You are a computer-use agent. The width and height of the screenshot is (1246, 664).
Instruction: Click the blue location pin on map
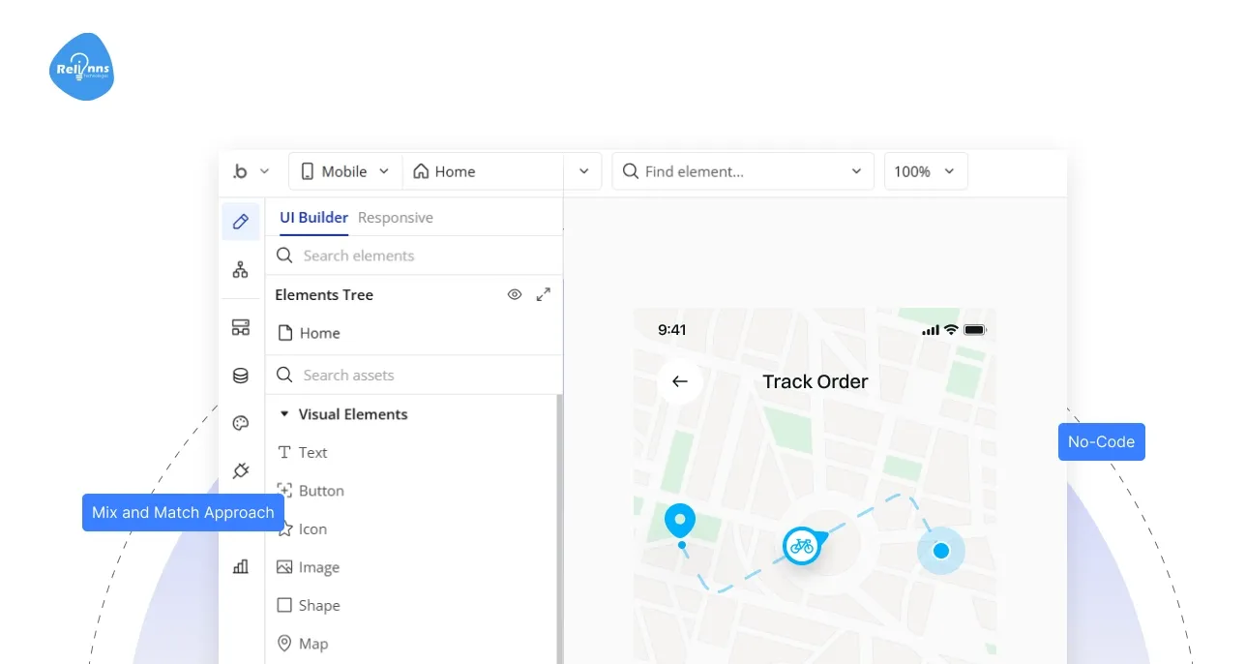tap(680, 523)
